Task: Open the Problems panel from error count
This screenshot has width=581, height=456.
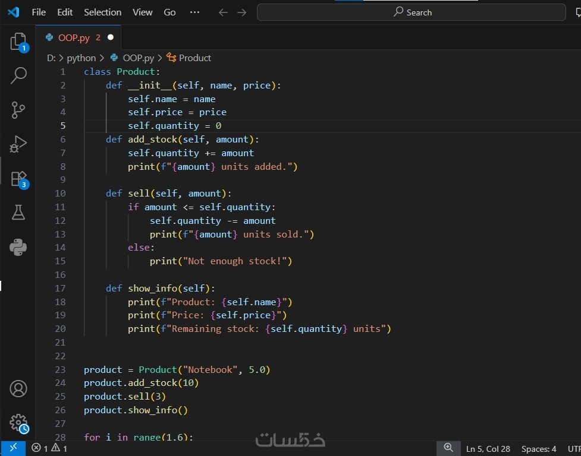Action: (x=40, y=448)
